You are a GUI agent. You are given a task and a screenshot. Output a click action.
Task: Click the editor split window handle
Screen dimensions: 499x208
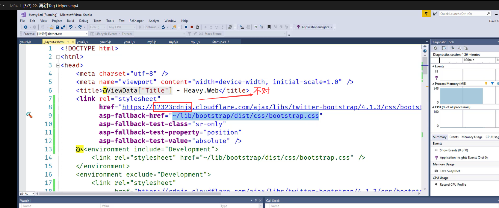pos(425,47)
